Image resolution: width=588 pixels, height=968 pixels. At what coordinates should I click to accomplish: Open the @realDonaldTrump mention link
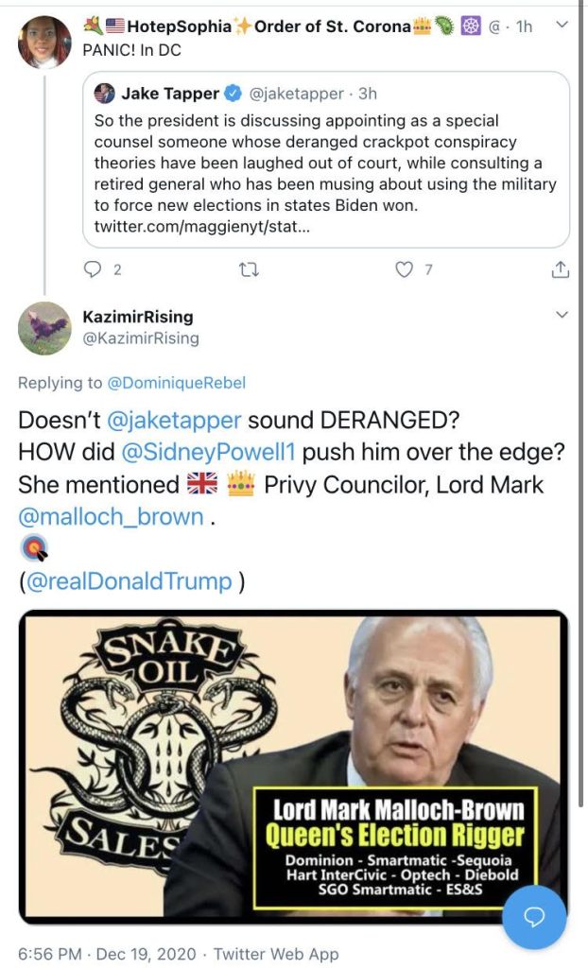[129, 581]
